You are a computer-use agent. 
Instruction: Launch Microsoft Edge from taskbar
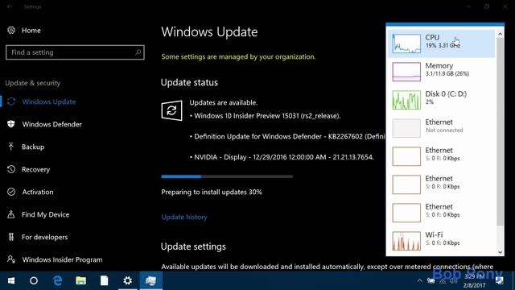pos(57,280)
